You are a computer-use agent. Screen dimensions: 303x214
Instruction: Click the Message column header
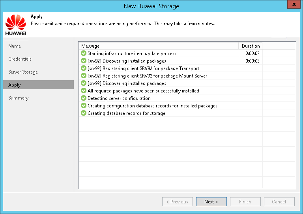(x=159, y=46)
